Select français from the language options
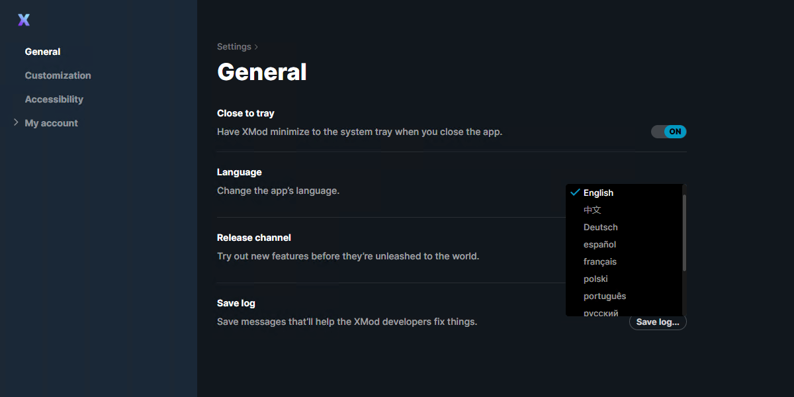This screenshot has width=794, height=397. [599, 262]
